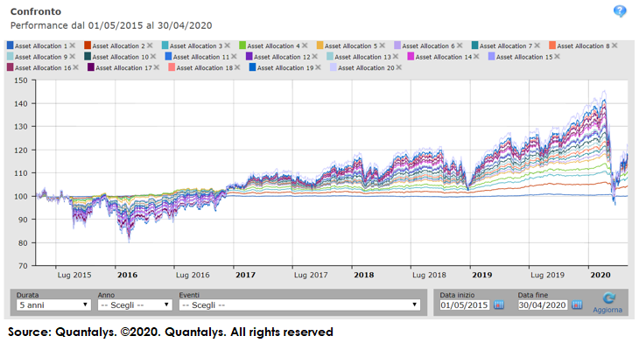Remove Asset Allocation 4 with its X icon
This screenshot has width=639, height=343.
(x=305, y=45)
